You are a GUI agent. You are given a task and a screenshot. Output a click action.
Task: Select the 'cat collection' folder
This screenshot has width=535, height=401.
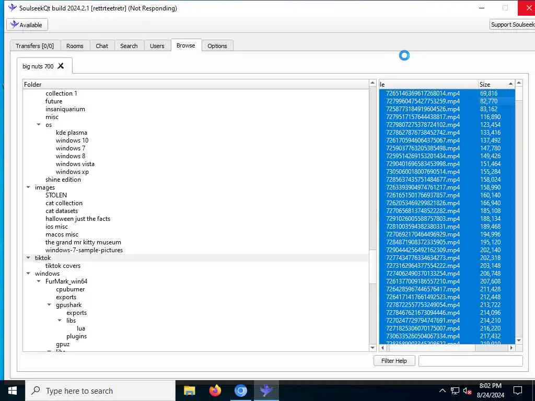tap(64, 203)
